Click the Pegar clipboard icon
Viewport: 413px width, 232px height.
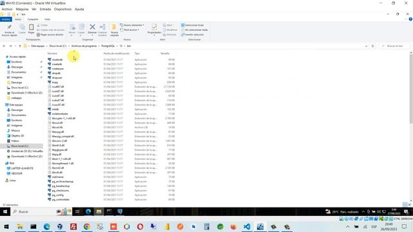pos(31,27)
